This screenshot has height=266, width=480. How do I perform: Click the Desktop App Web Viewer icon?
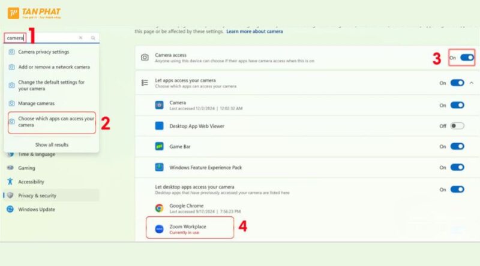[x=160, y=126]
